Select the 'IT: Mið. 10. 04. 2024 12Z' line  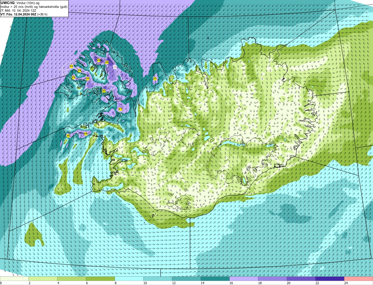tap(18, 10)
